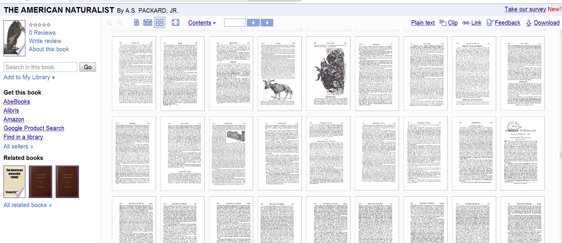Go to the previous page arrow

pos(253,23)
